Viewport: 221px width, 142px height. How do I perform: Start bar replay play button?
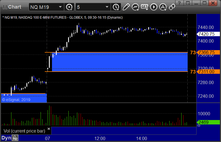pyautogui.click(x=154, y=7)
